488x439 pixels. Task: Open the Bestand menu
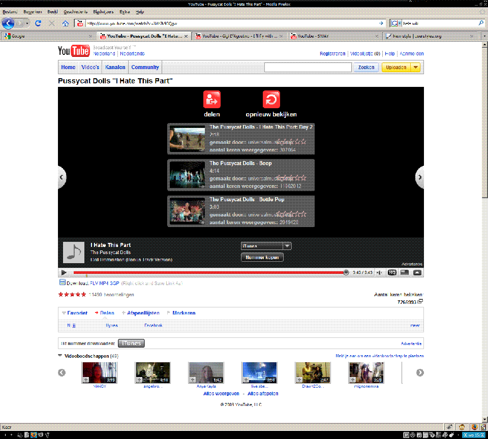tap(10, 12)
